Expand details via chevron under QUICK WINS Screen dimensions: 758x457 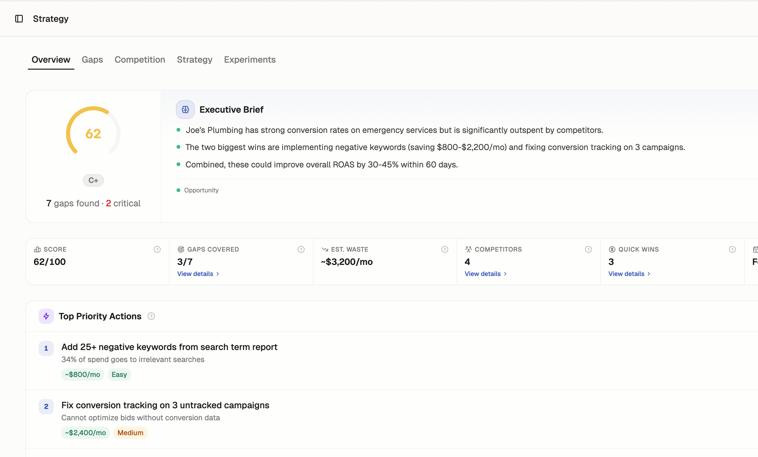pos(649,274)
